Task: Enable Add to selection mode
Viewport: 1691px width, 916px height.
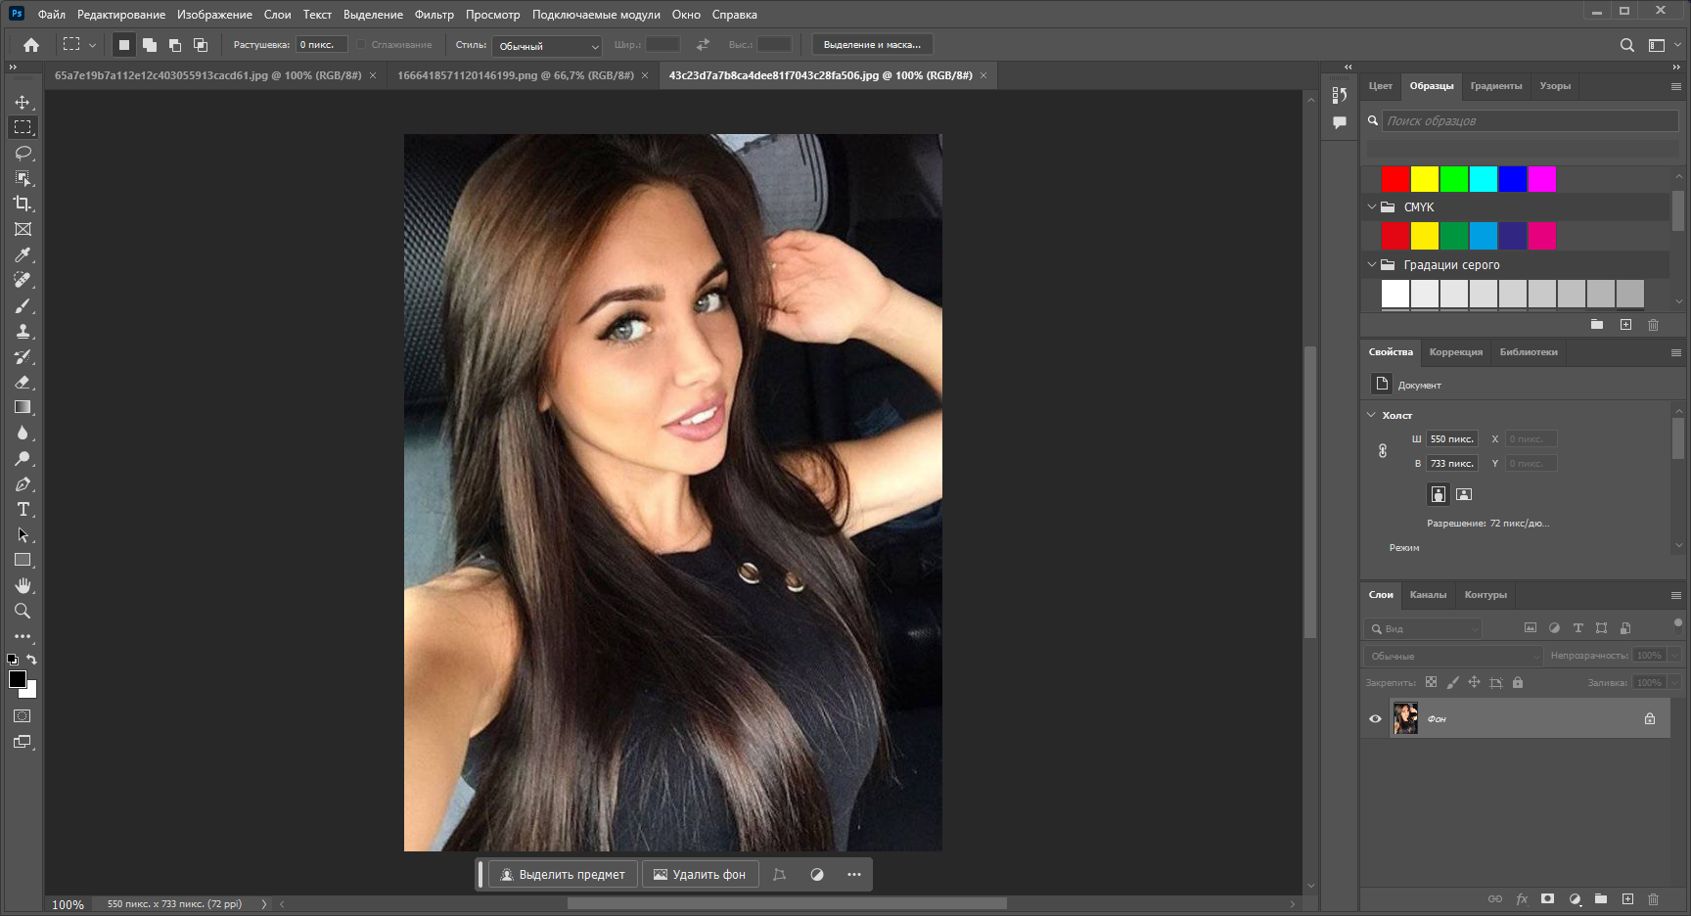Action: tap(150, 45)
